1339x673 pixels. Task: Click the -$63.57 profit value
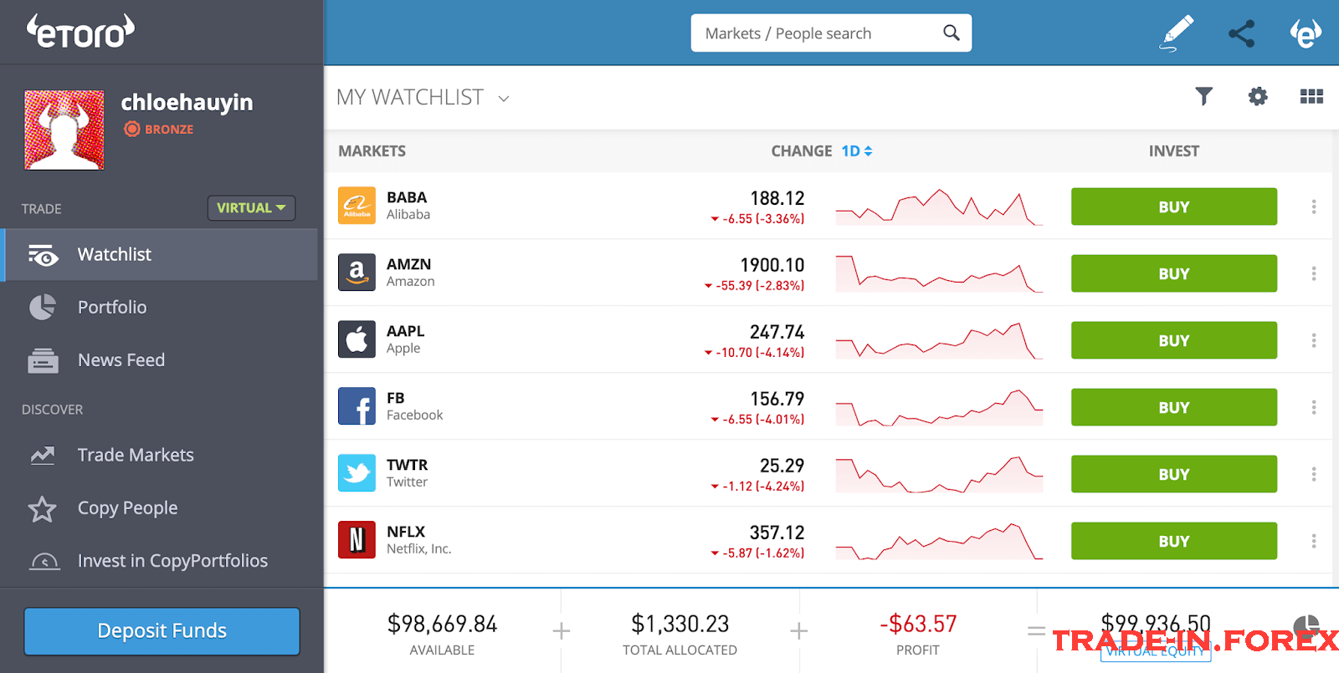[918, 624]
